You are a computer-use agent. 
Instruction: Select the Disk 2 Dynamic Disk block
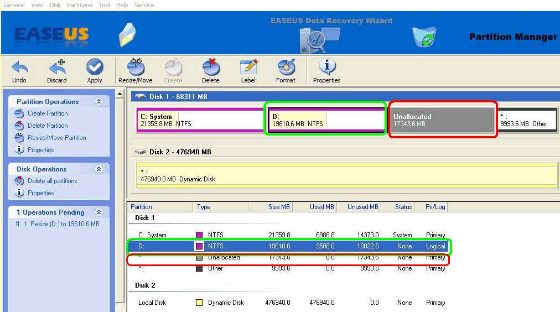tap(347, 175)
